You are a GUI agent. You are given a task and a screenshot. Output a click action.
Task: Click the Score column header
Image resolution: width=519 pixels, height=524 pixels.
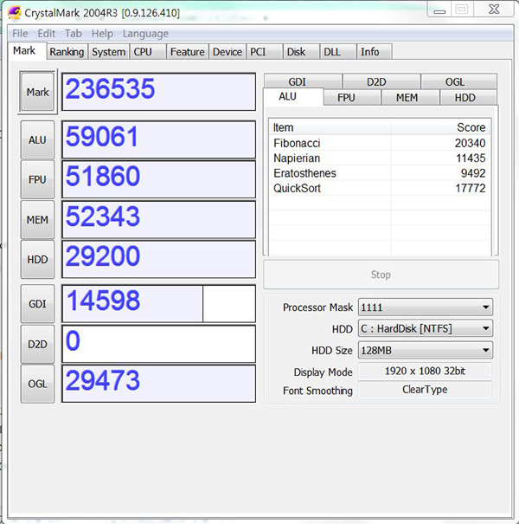coord(440,127)
